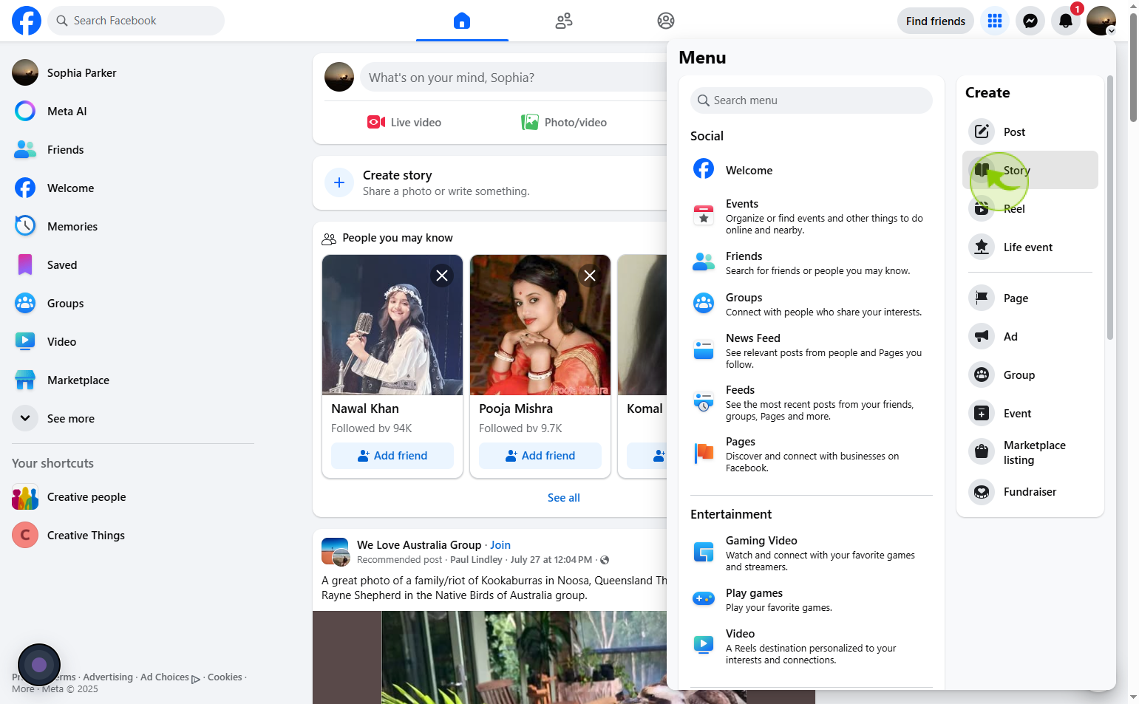The height and width of the screenshot is (704, 1139).
Task: Toggle the Menu grid icon
Action: [x=995, y=21]
